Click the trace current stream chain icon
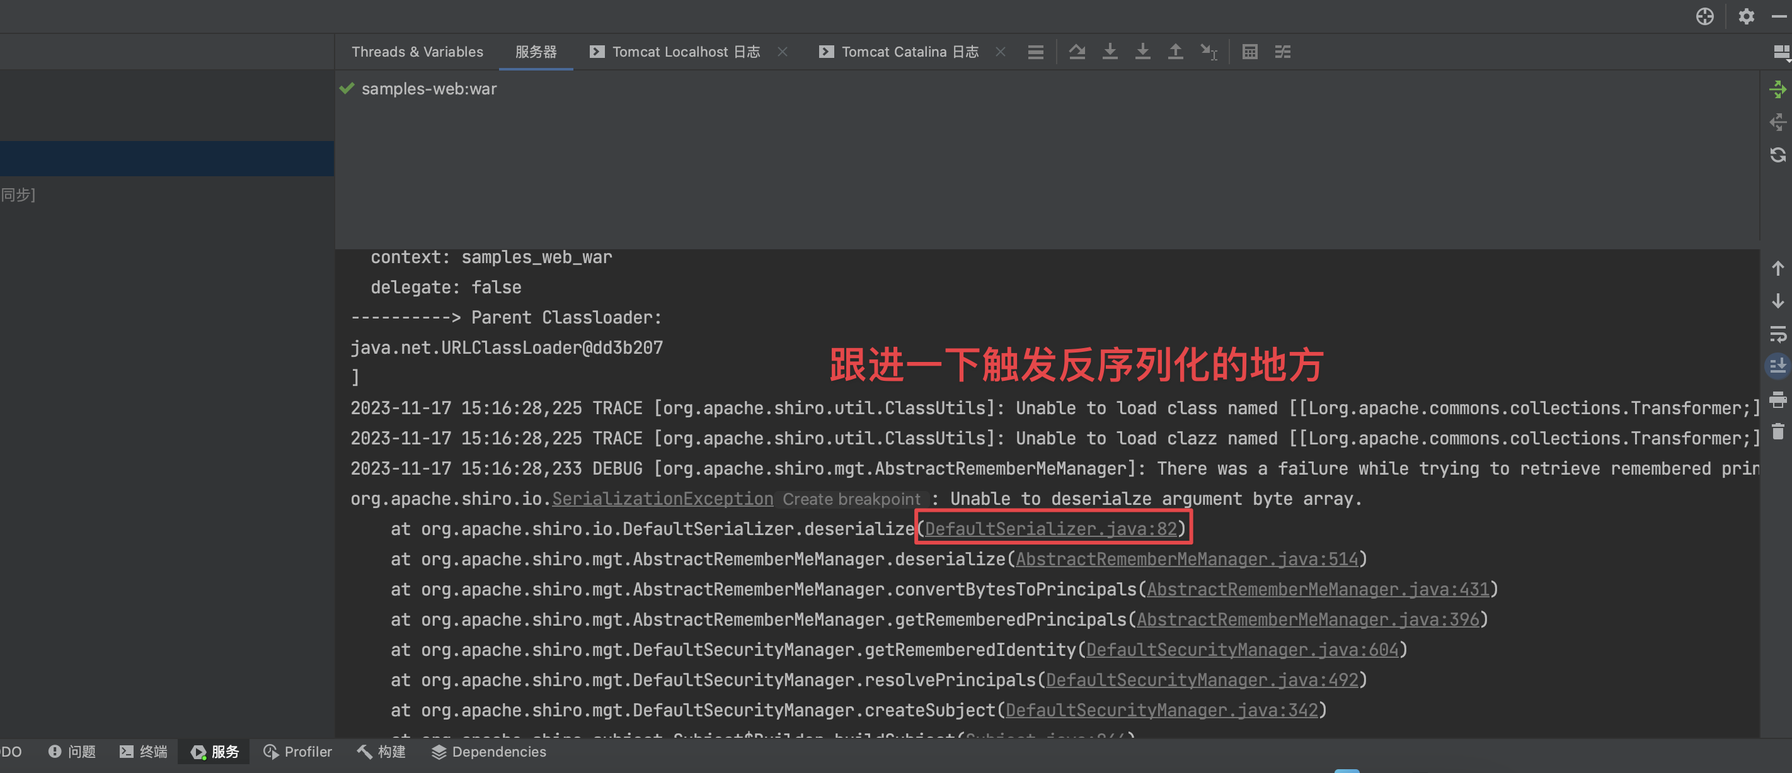1792x773 pixels. [1283, 52]
